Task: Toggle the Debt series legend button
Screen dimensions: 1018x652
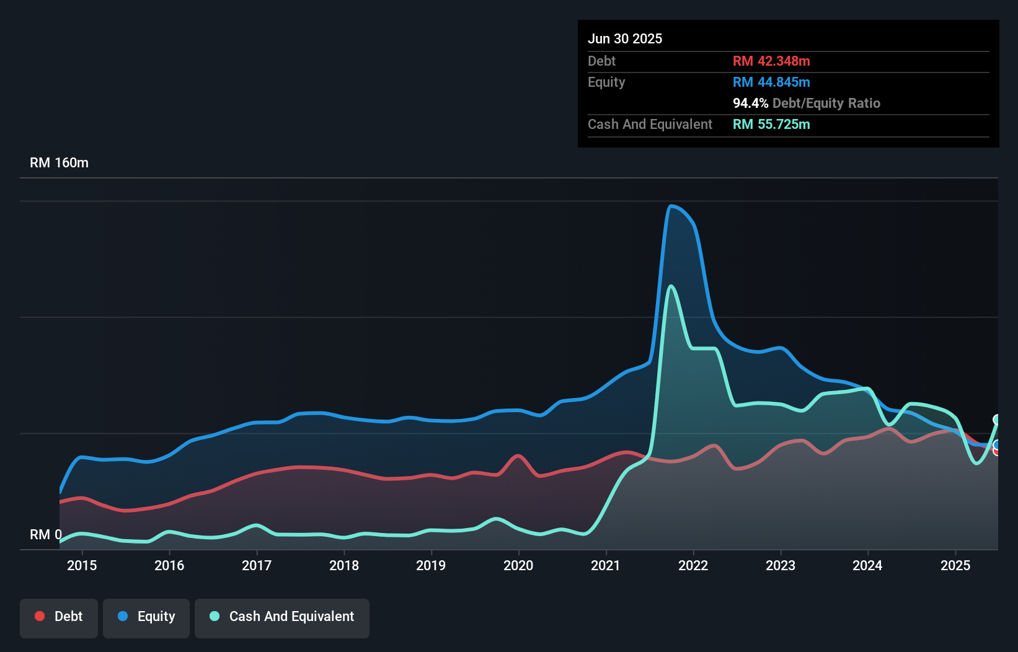Action: click(59, 617)
